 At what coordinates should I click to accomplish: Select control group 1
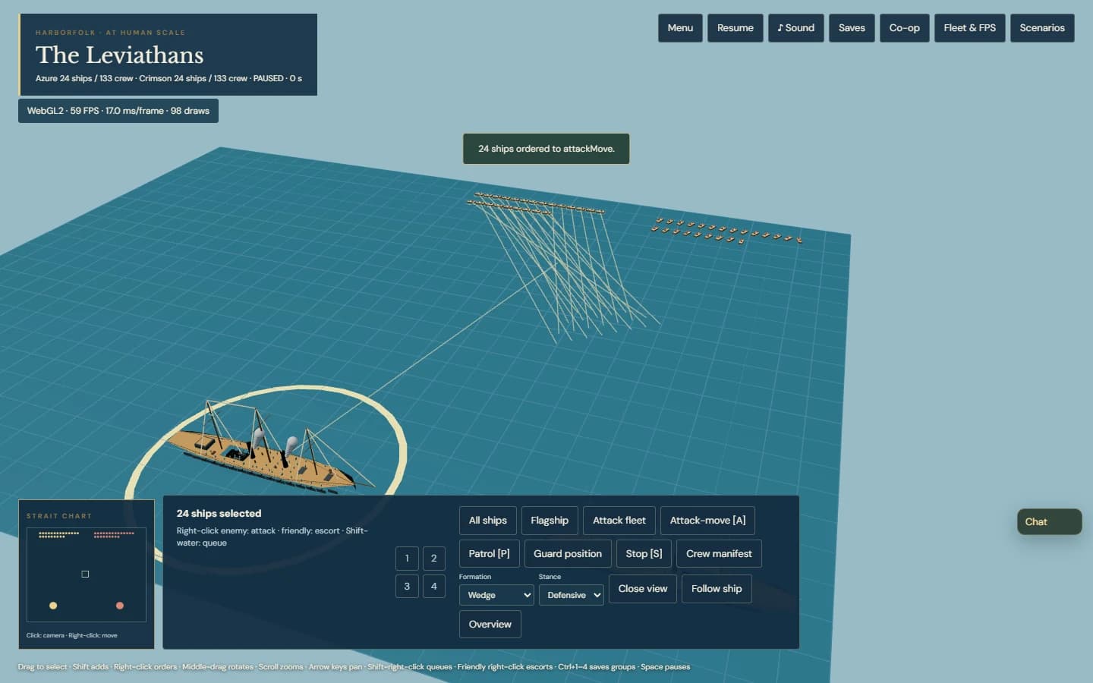(x=407, y=559)
